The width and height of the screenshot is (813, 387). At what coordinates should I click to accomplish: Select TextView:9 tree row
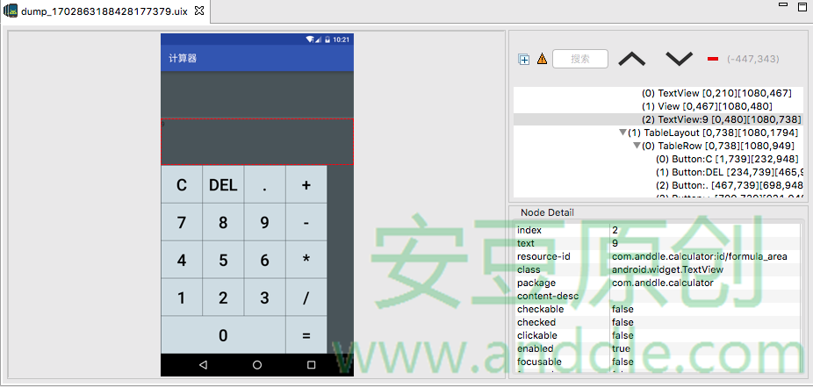tap(658, 119)
